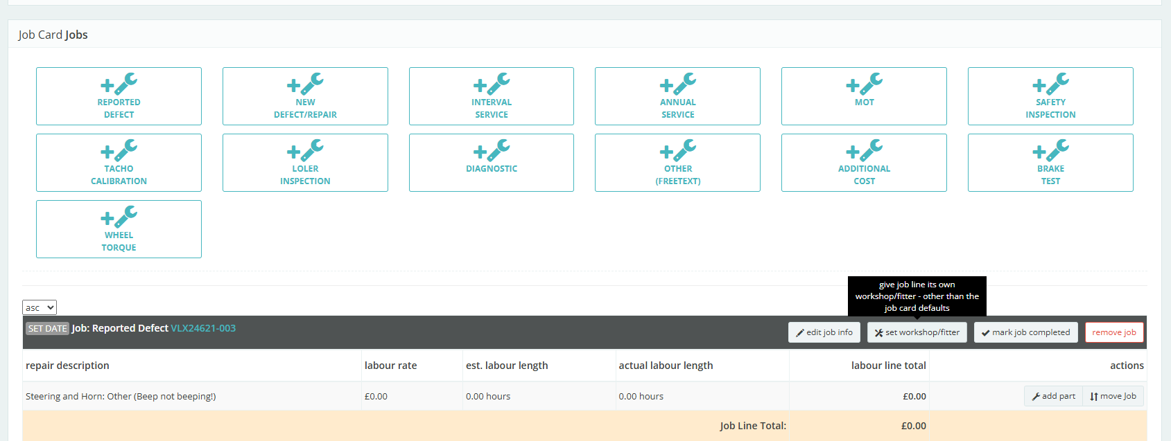Add an Additional Cost job

click(x=864, y=163)
